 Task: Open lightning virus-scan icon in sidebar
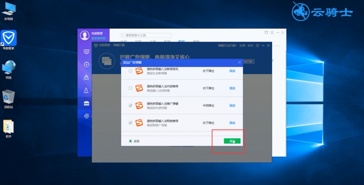click(86, 65)
